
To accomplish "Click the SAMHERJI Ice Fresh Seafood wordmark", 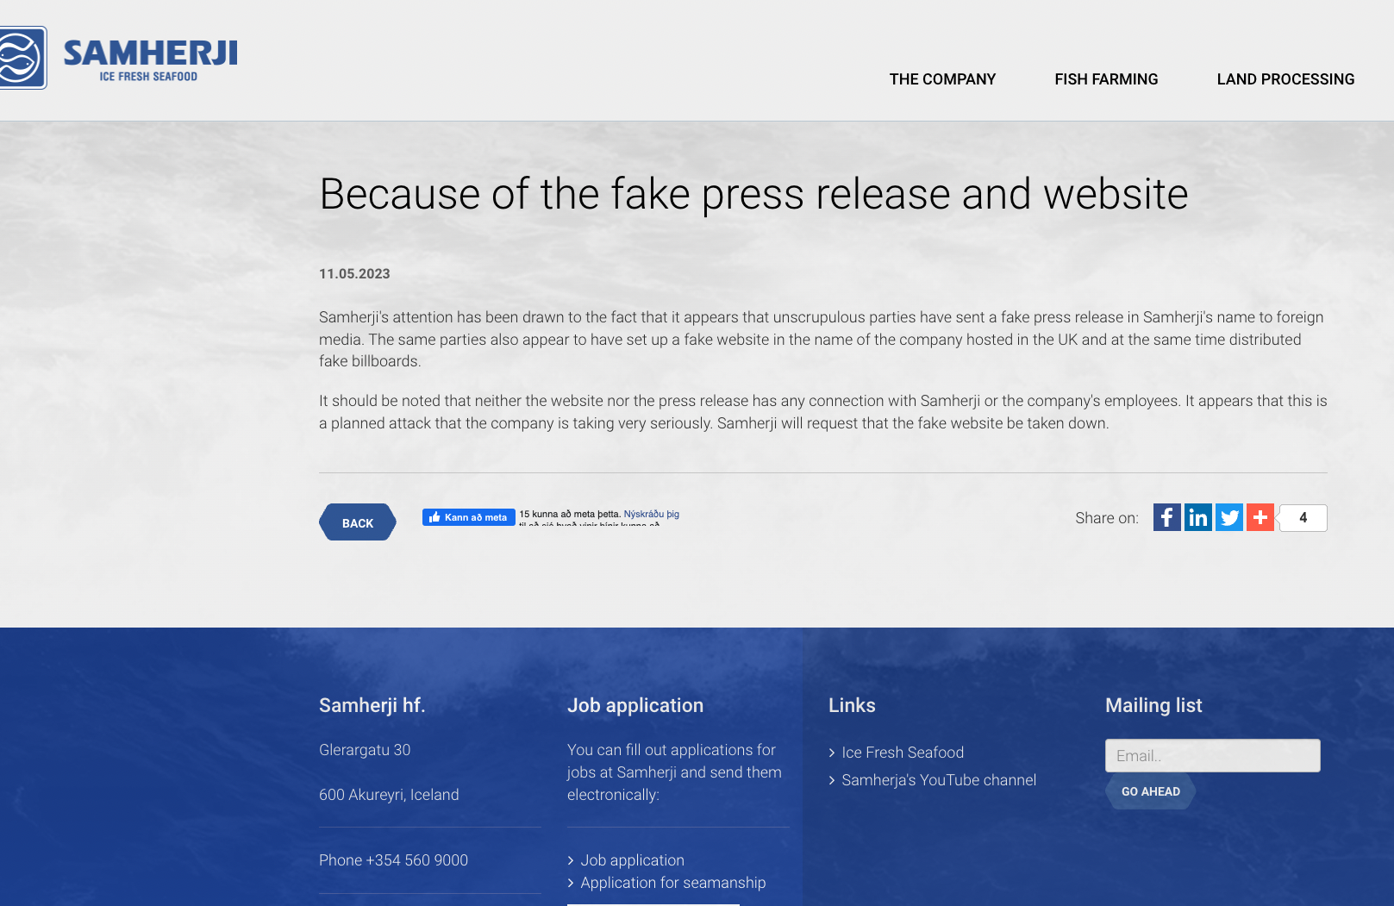I will click(x=150, y=59).
